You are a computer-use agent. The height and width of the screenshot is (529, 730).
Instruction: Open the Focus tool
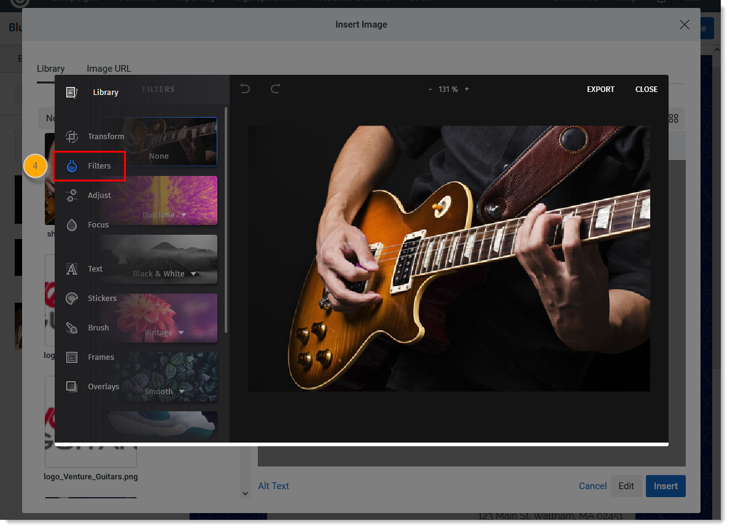(98, 224)
